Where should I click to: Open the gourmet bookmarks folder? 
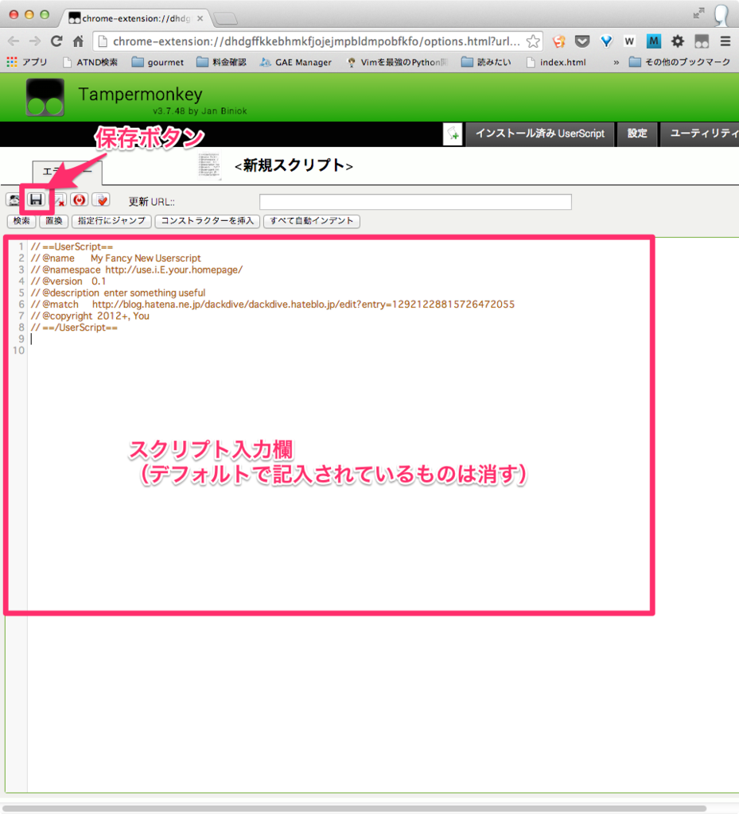tap(158, 62)
